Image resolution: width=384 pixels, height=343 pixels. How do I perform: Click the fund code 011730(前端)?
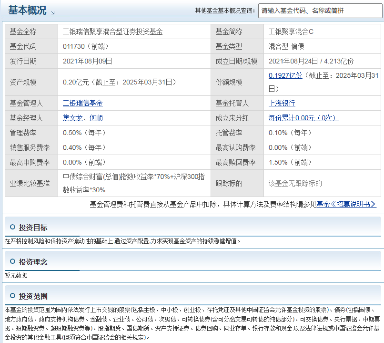click(x=86, y=46)
